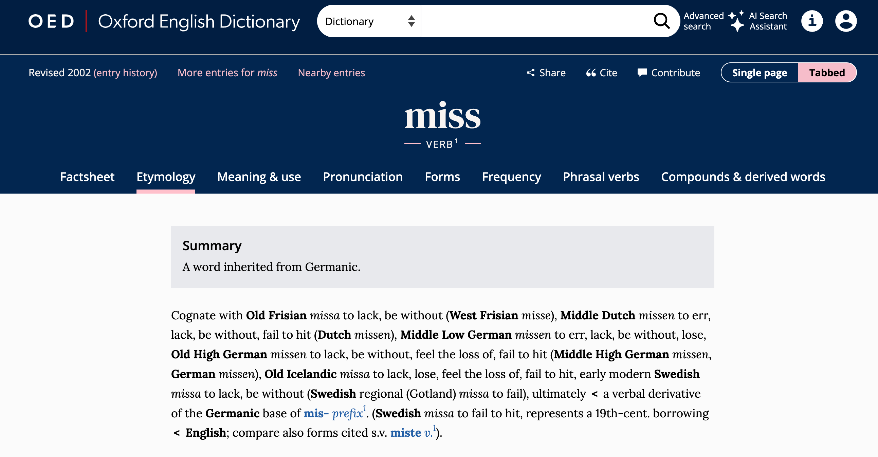Click the magnifying glass search icon
The height and width of the screenshot is (457, 878).
click(662, 21)
